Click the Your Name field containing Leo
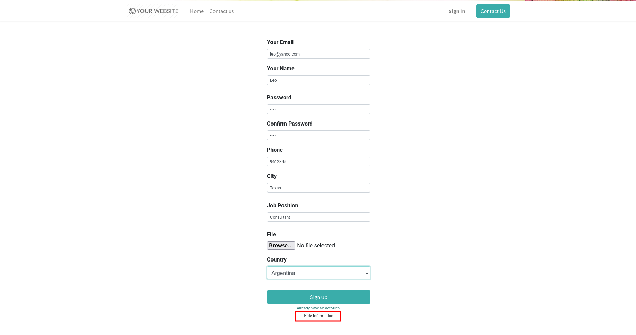636x335 pixels. click(318, 80)
